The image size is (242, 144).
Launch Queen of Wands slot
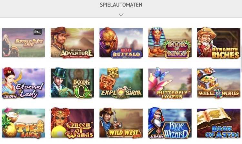pos(72,123)
